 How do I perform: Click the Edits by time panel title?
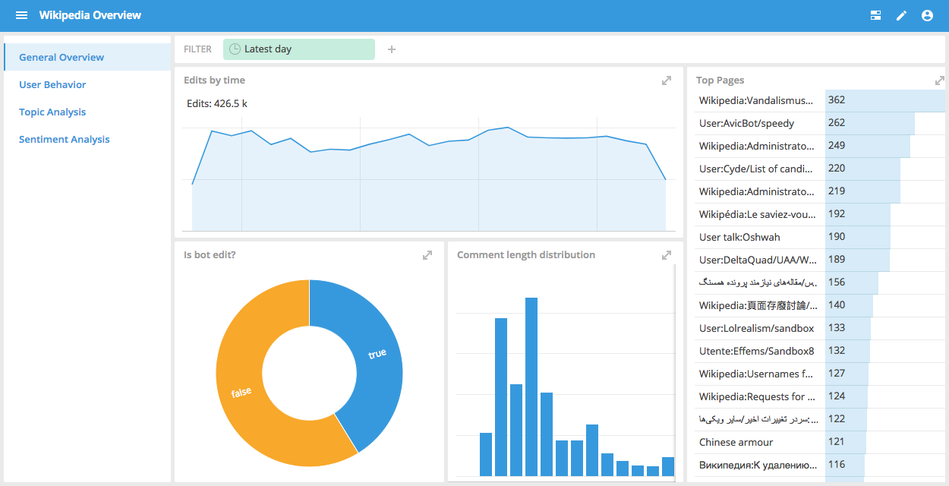tap(214, 80)
